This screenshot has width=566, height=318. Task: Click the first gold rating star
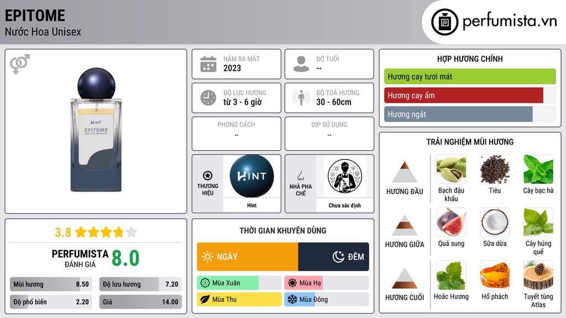point(81,232)
